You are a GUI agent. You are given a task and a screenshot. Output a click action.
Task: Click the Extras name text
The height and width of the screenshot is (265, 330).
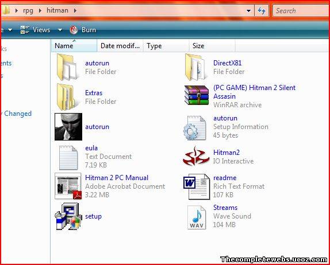[x=94, y=93]
